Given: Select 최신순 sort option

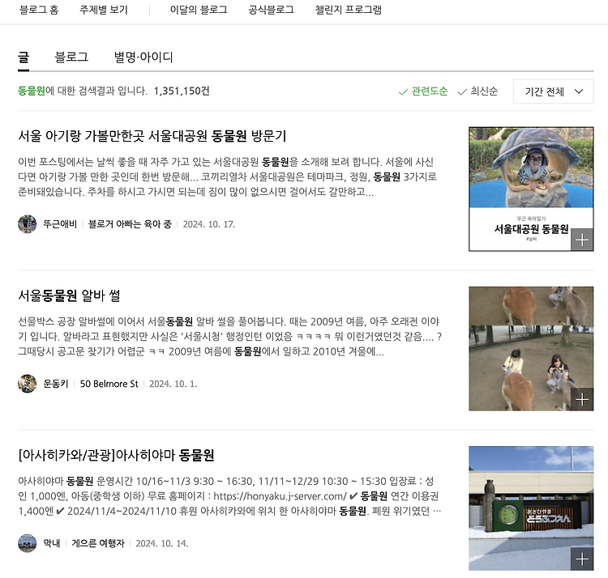Looking at the screenshot, I should tap(477, 91).
